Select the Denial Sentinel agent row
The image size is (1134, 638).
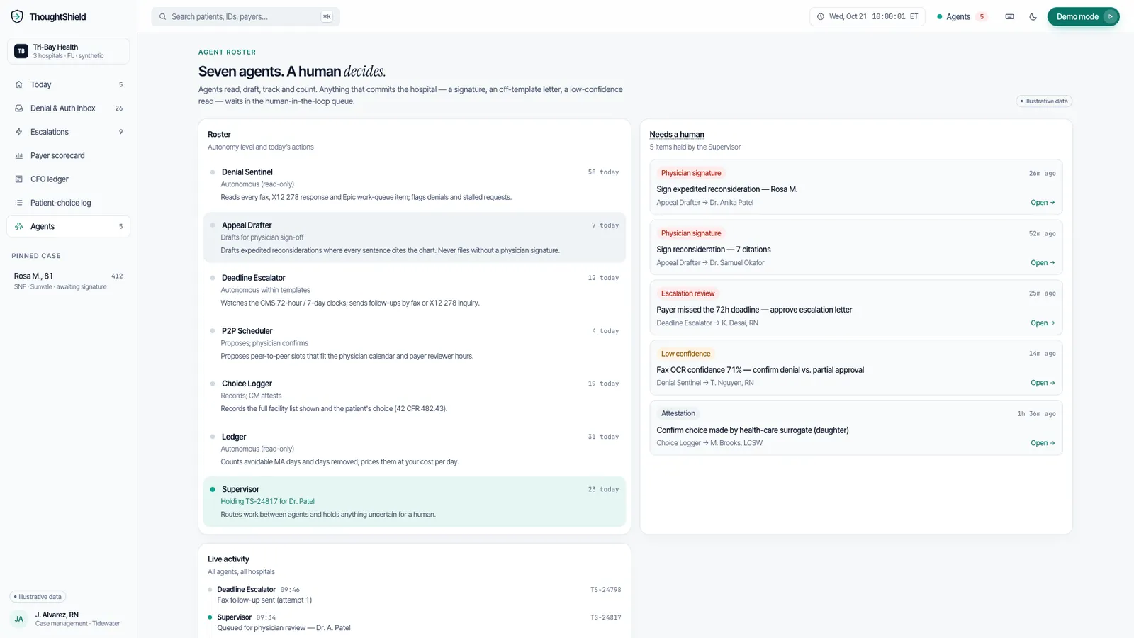click(x=415, y=184)
